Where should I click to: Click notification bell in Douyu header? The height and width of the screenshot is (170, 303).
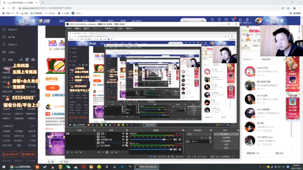pos(240,20)
